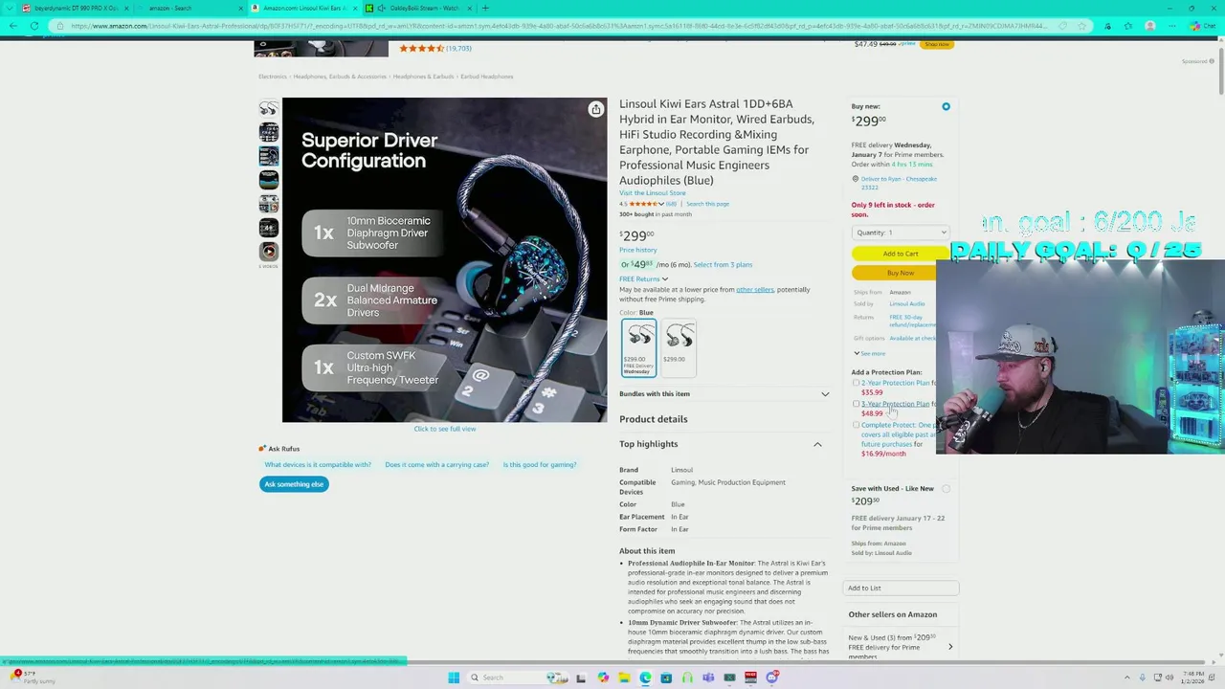Open Microsoft Teams from the taskbar
Image resolution: width=1225 pixels, height=689 pixels.
[708, 678]
